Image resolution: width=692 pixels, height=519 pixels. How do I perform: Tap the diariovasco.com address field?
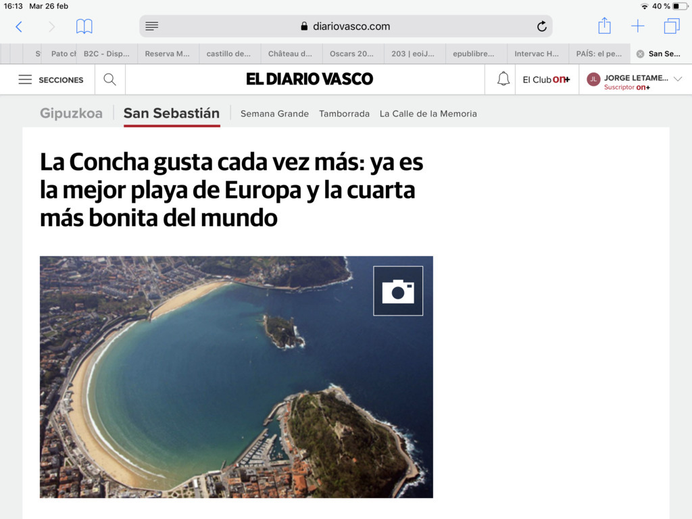coord(345,26)
